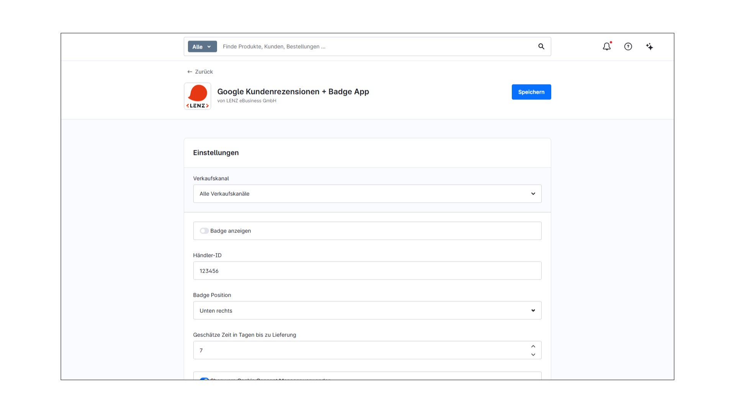Click the Einstellungen heading
735x413 pixels.
[x=216, y=153]
